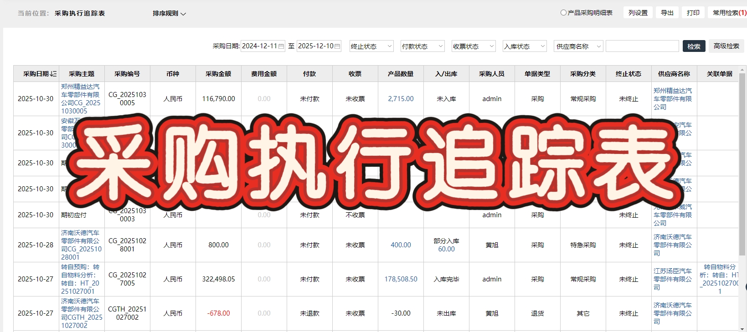747x332 pixels.
Task: Click amount cell 322,498.05
Action: click(x=218, y=279)
